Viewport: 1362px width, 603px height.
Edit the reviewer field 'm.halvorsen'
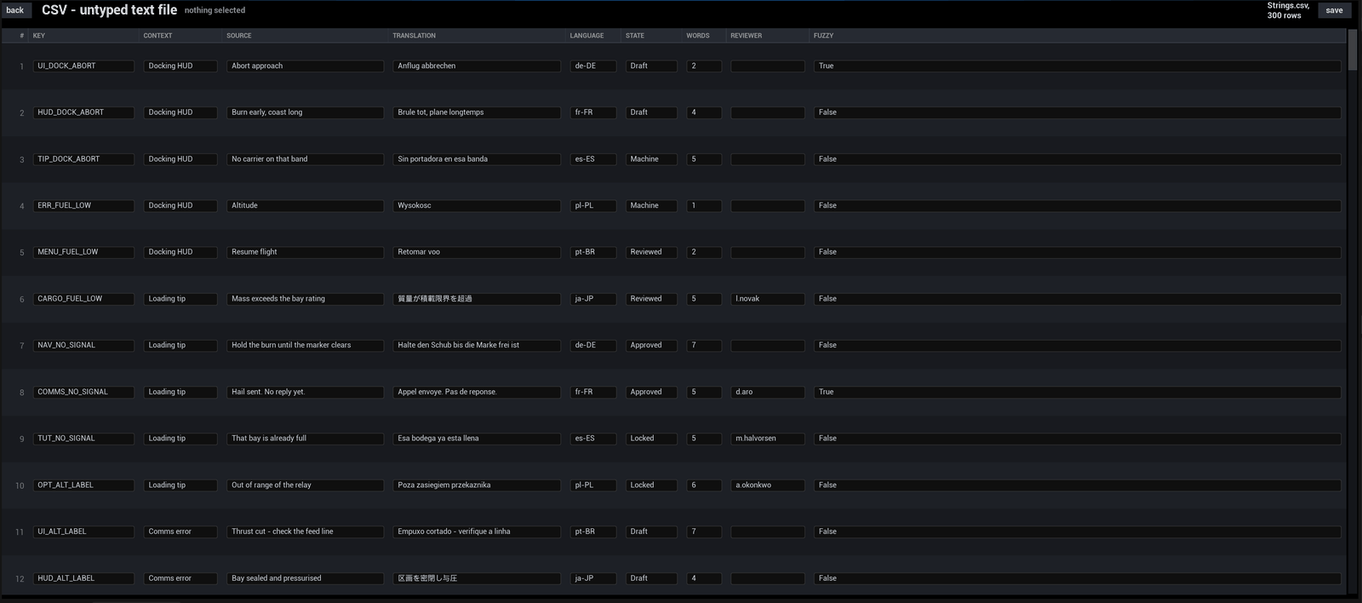[768, 439]
